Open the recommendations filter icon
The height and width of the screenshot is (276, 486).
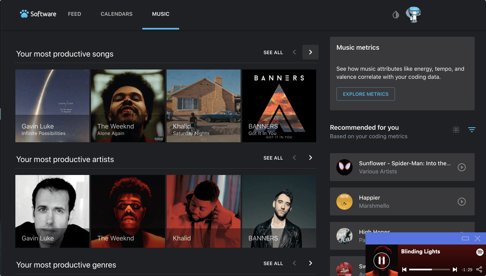(472, 130)
